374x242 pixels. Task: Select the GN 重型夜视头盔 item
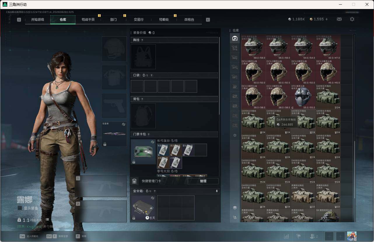click(x=328, y=216)
